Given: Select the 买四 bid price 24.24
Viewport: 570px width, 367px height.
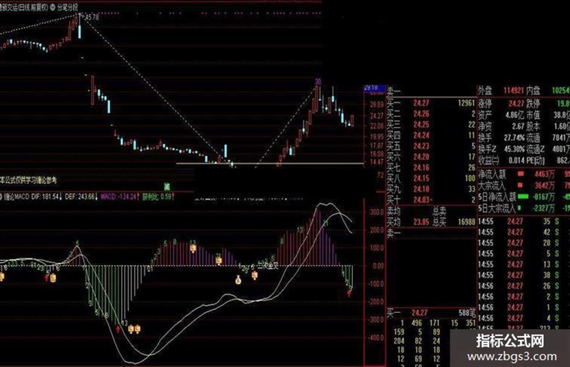Looking at the screenshot, I should [421, 136].
